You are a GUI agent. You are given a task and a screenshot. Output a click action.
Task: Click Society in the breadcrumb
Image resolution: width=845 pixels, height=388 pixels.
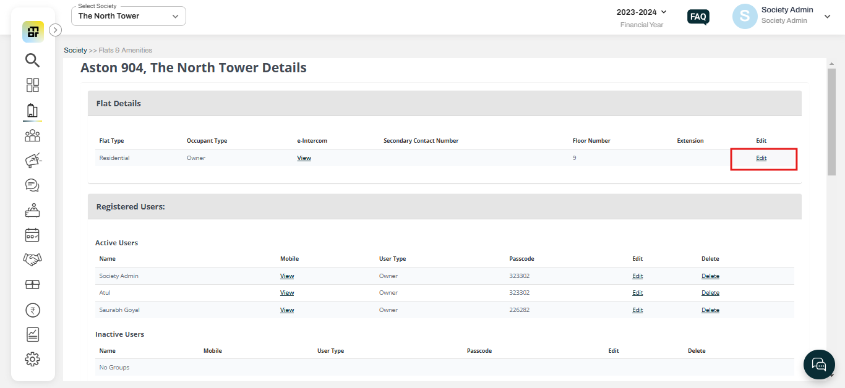75,50
